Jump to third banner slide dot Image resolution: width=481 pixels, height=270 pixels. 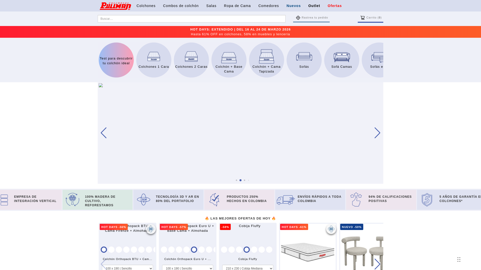[x=245, y=180]
